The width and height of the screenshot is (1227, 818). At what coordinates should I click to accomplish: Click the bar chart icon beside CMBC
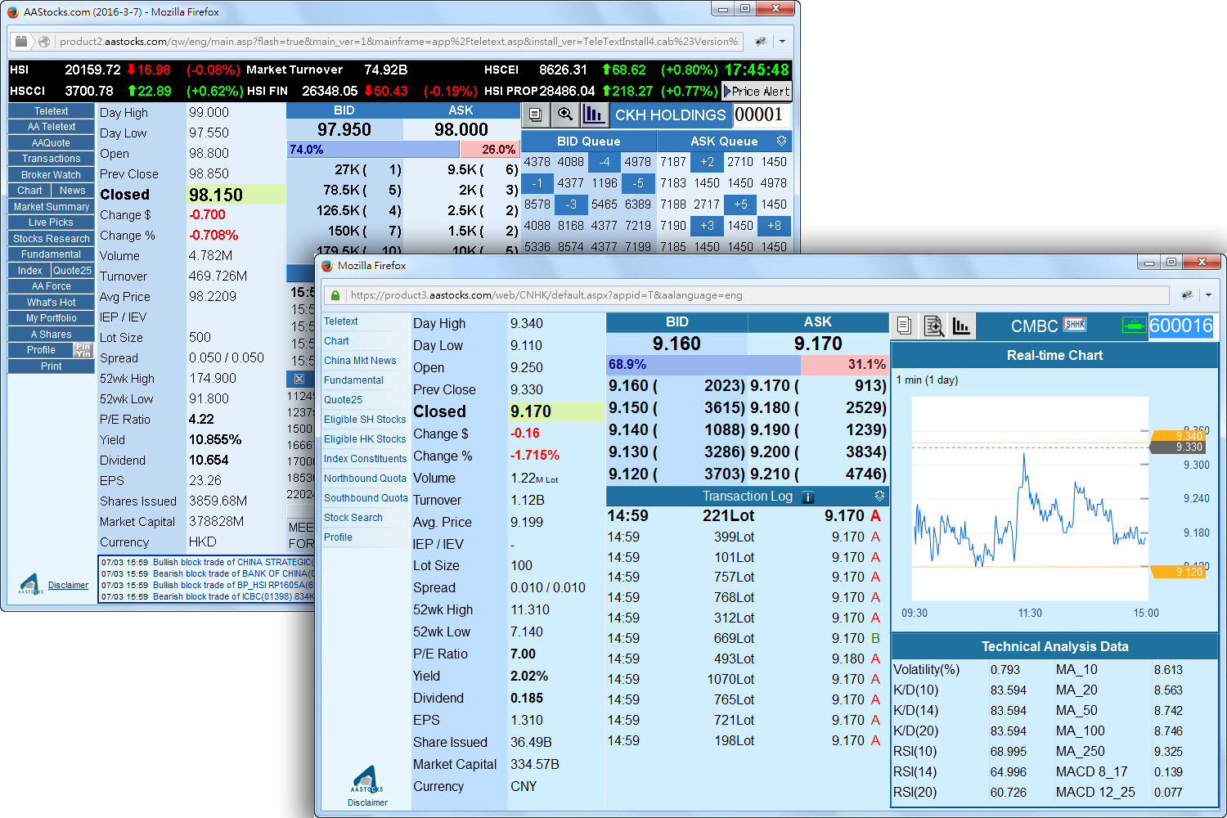(x=961, y=326)
